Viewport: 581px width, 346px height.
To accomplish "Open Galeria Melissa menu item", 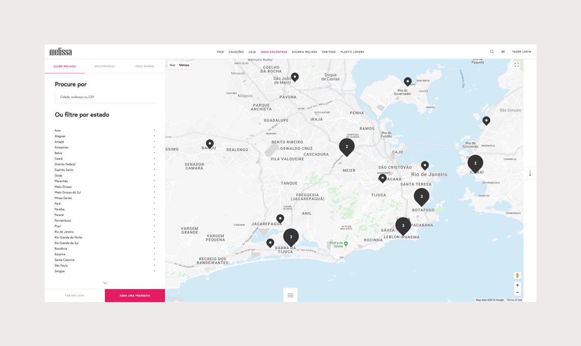I will pyautogui.click(x=305, y=52).
